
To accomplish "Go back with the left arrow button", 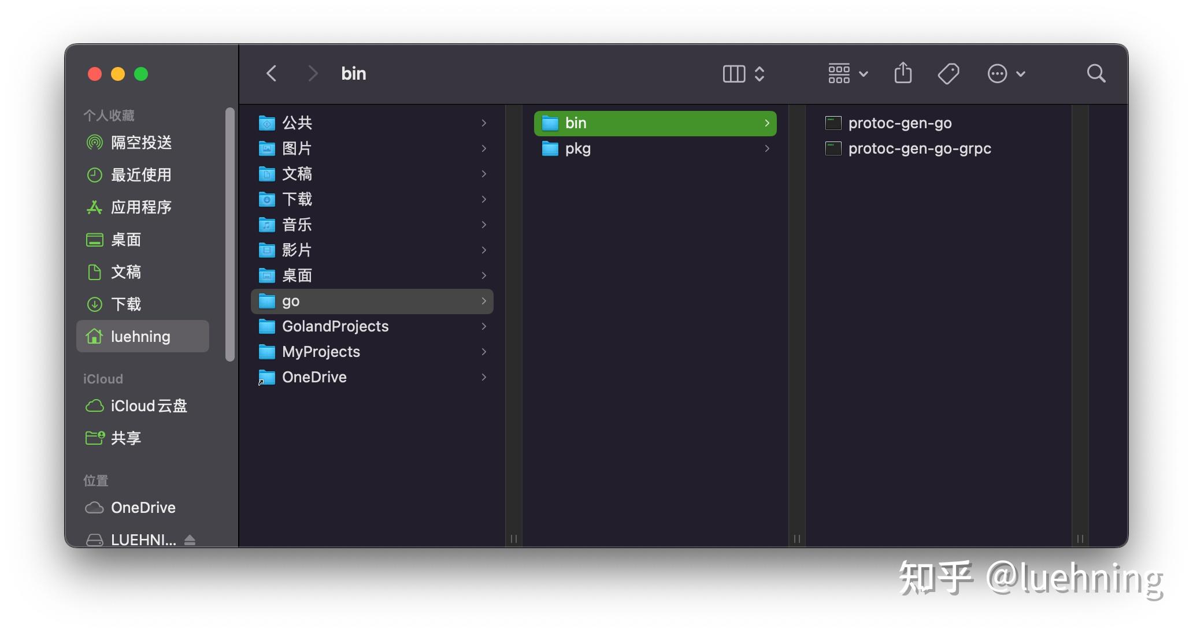I will pyautogui.click(x=271, y=73).
